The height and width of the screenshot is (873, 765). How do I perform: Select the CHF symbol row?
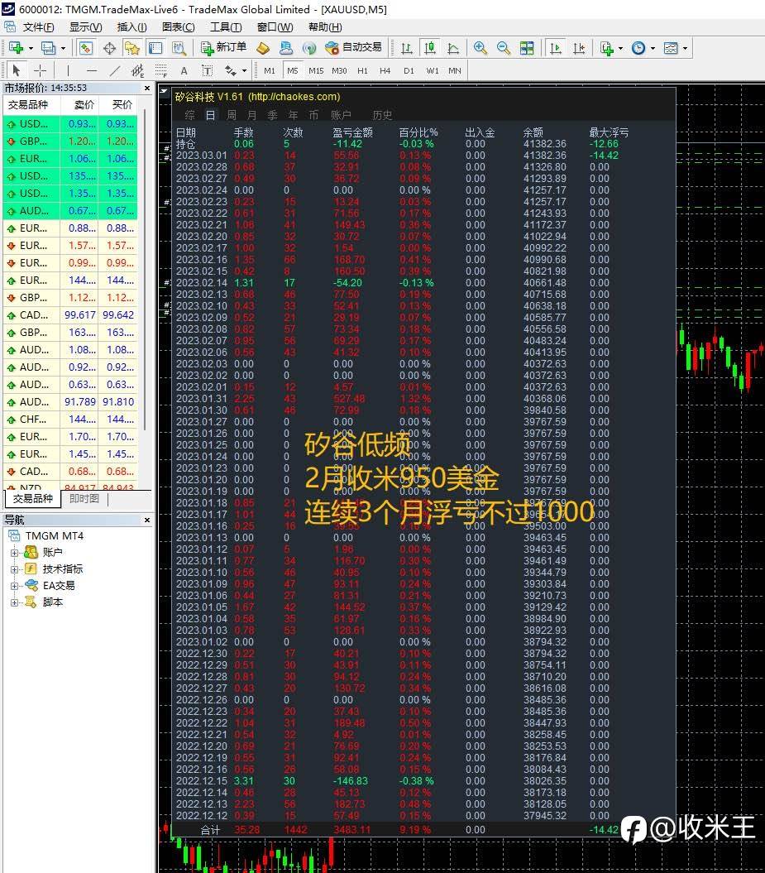click(70, 420)
